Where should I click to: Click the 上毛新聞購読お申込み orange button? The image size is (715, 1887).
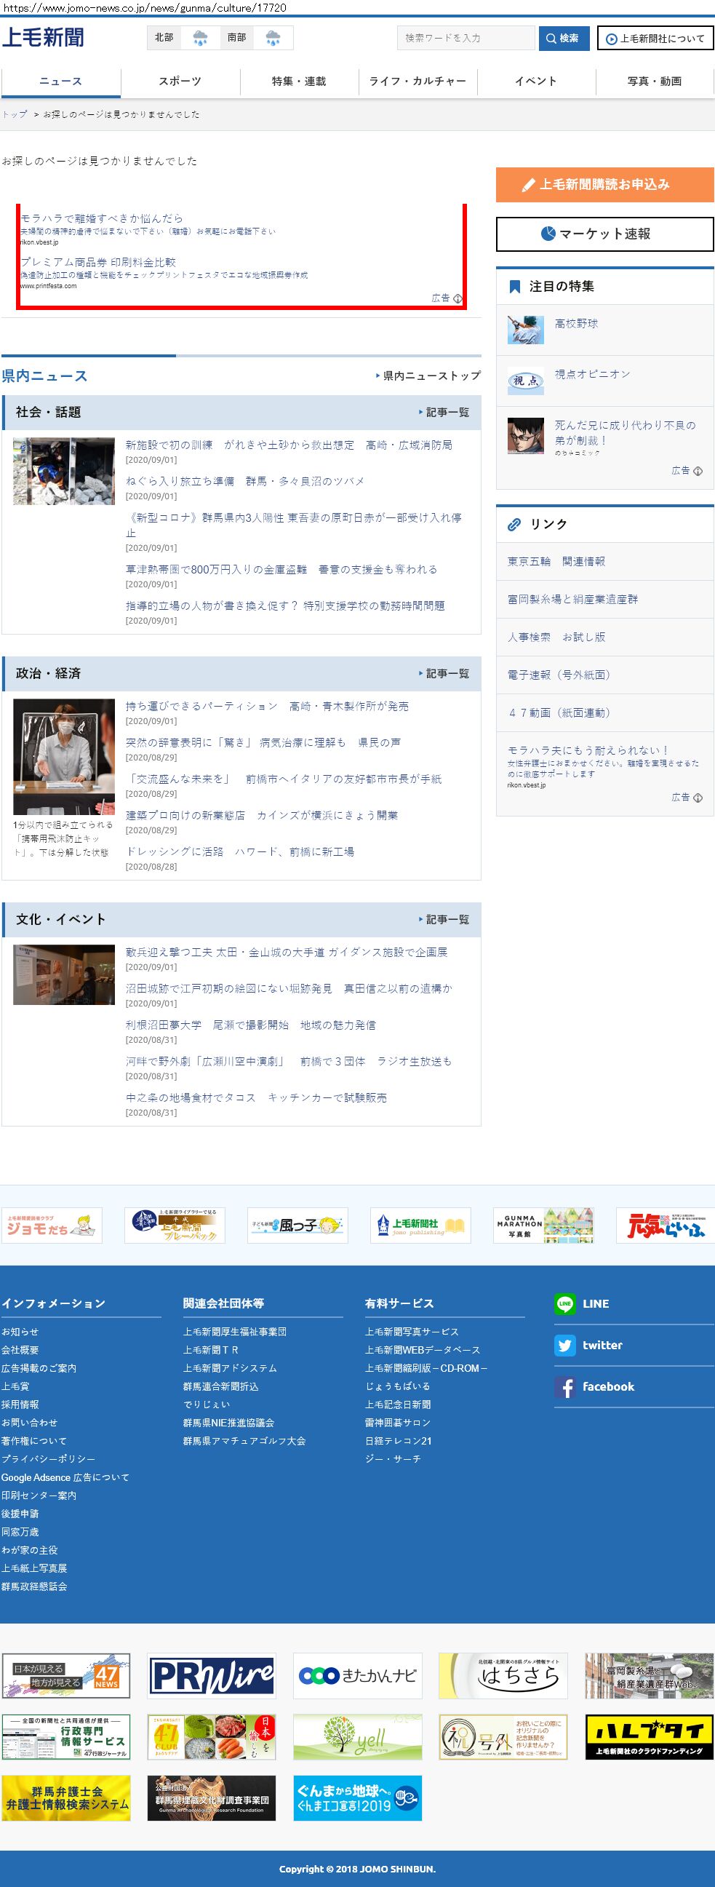point(604,185)
